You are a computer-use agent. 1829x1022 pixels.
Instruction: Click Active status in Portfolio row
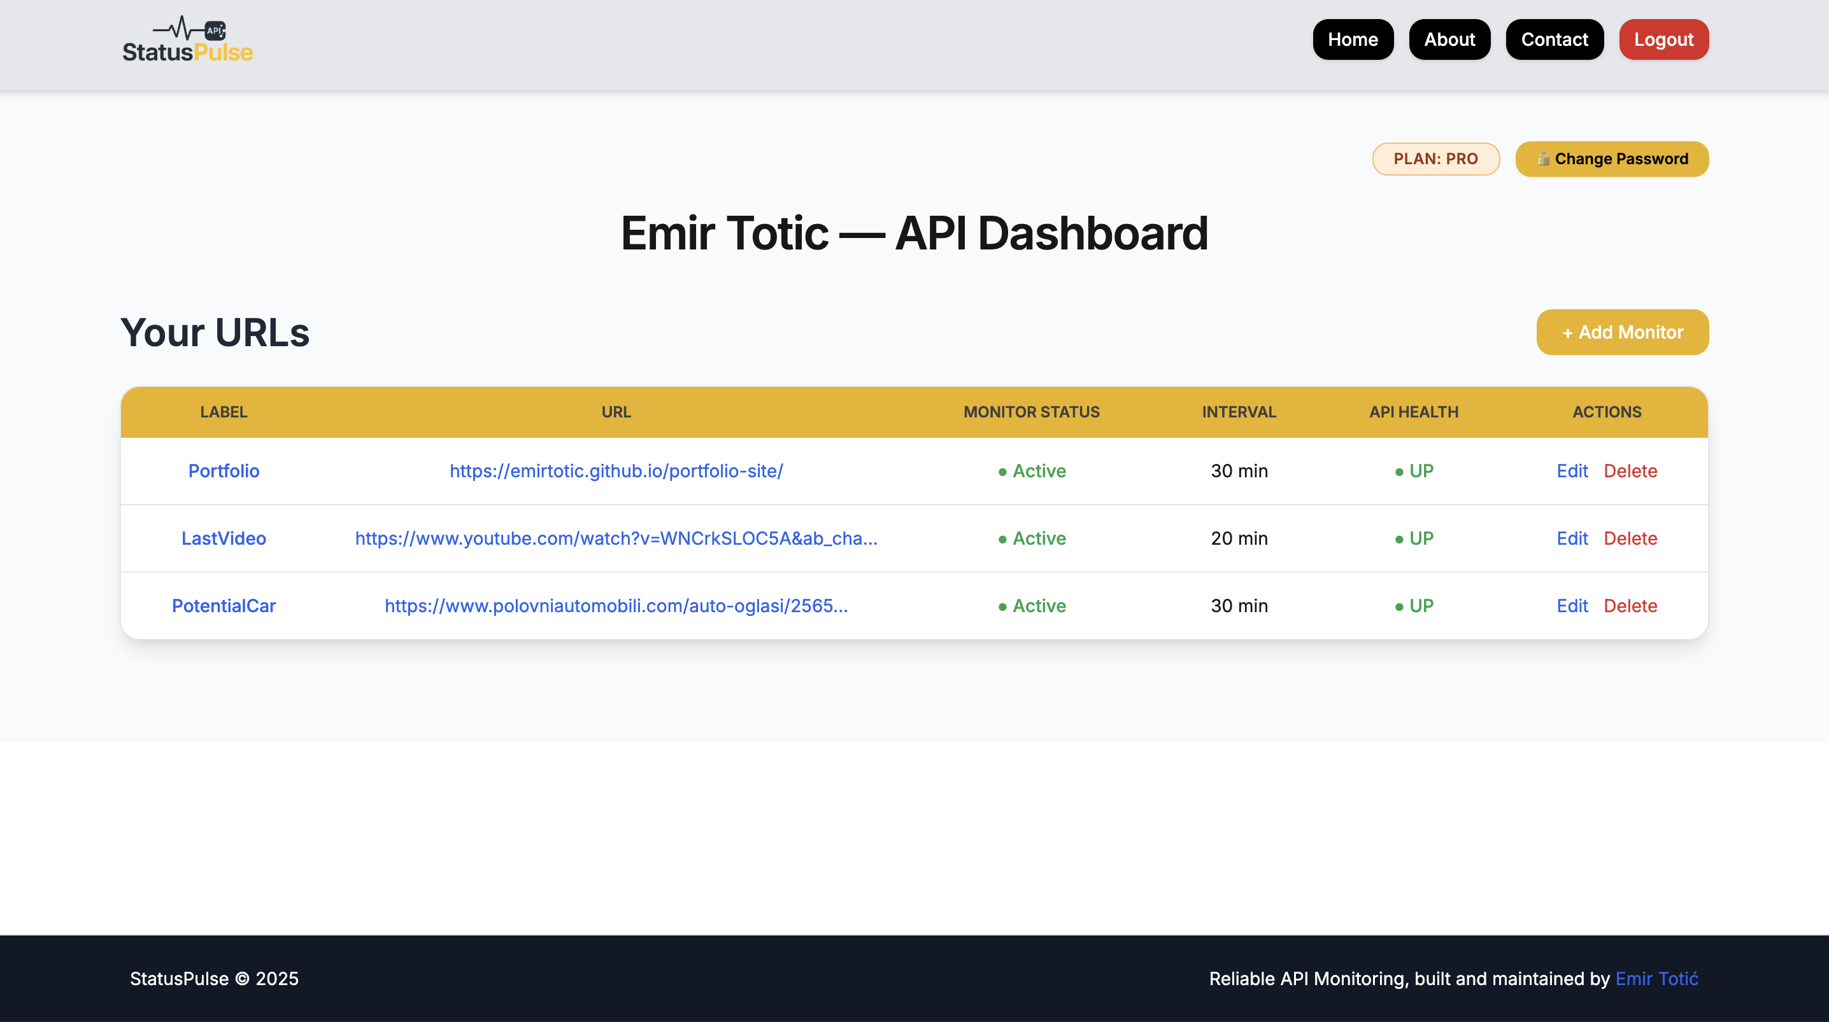pyautogui.click(x=1032, y=472)
